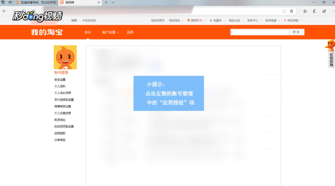335x186 pixels.
Task: Expand the 我的淘宝 top menu
Action: pyautogui.click(x=176, y=20)
